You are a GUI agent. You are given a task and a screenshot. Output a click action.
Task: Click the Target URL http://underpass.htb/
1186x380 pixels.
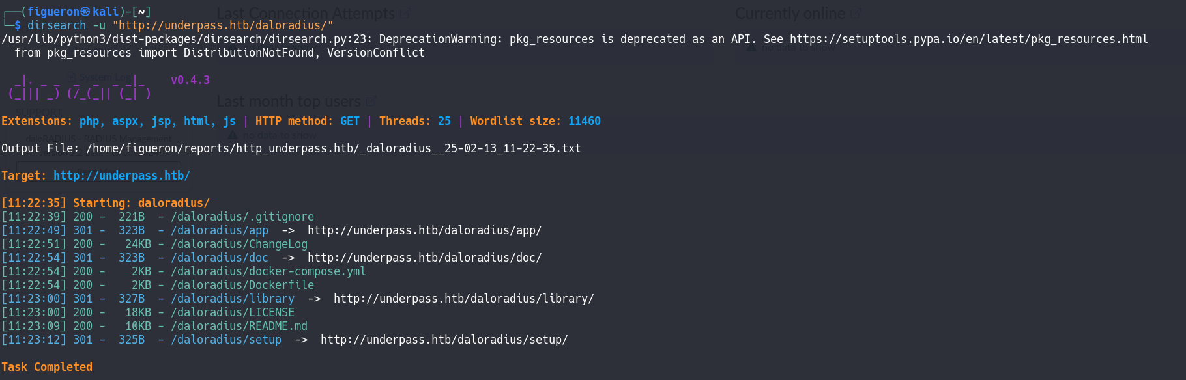pyautogui.click(x=121, y=176)
